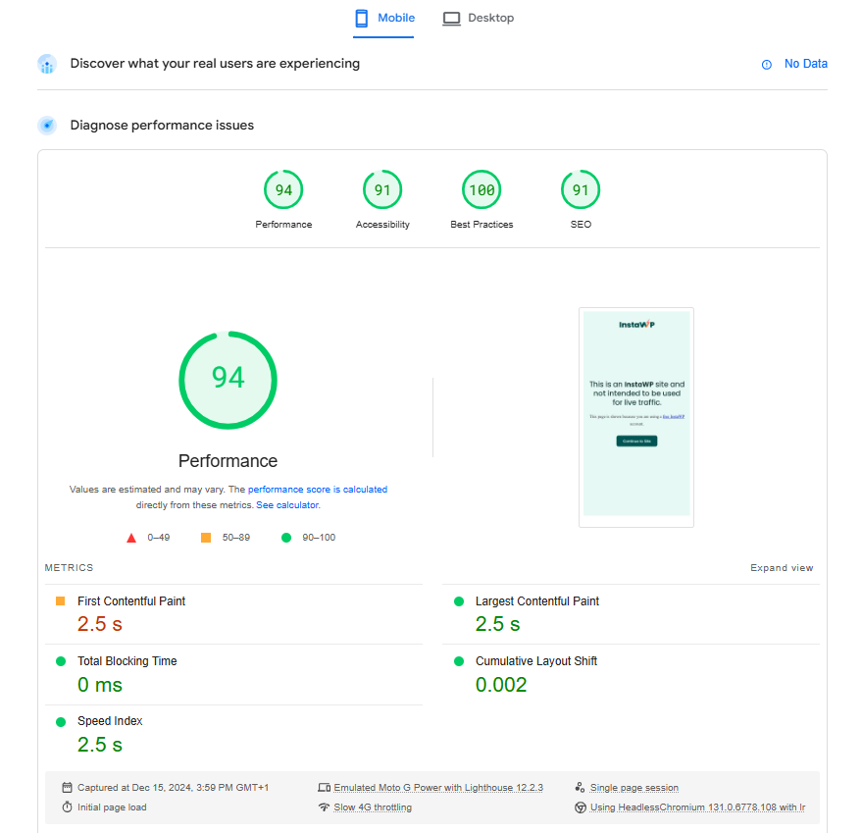Click the stopwatch icon by Initial page load
The height and width of the screenshot is (833, 862).
click(x=67, y=807)
